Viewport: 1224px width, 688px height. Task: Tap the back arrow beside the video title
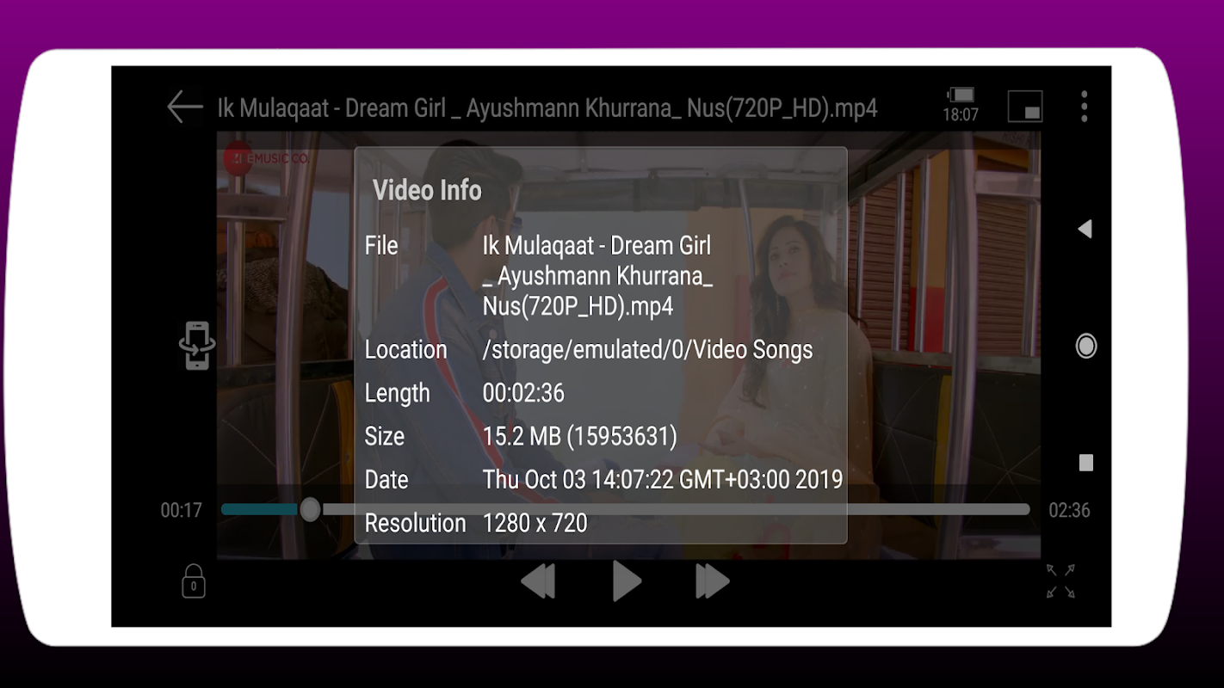(185, 107)
